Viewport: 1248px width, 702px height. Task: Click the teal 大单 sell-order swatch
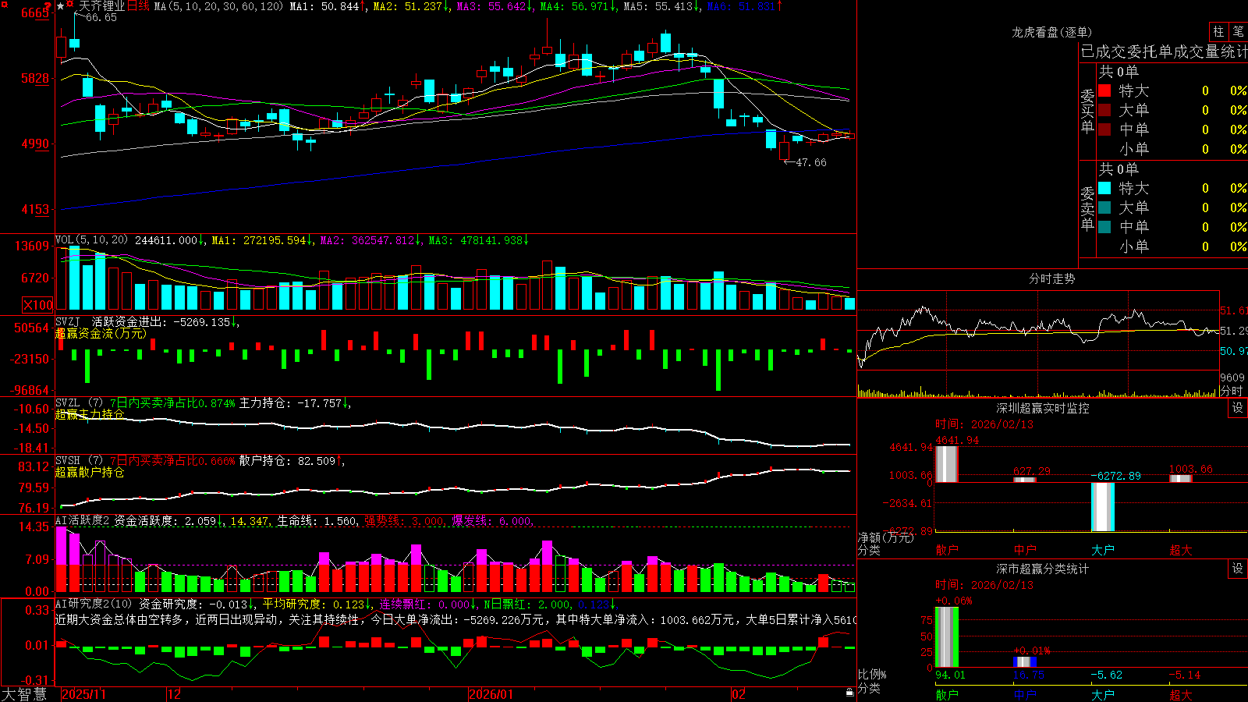[x=1104, y=207]
